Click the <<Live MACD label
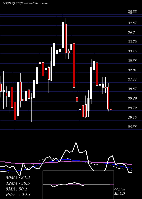The width and height of the screenshot is (142, 199). coord(120,192)
